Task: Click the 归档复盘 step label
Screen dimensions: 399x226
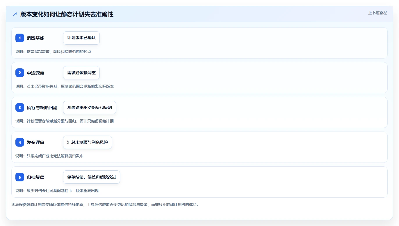Action: point(35,177)
